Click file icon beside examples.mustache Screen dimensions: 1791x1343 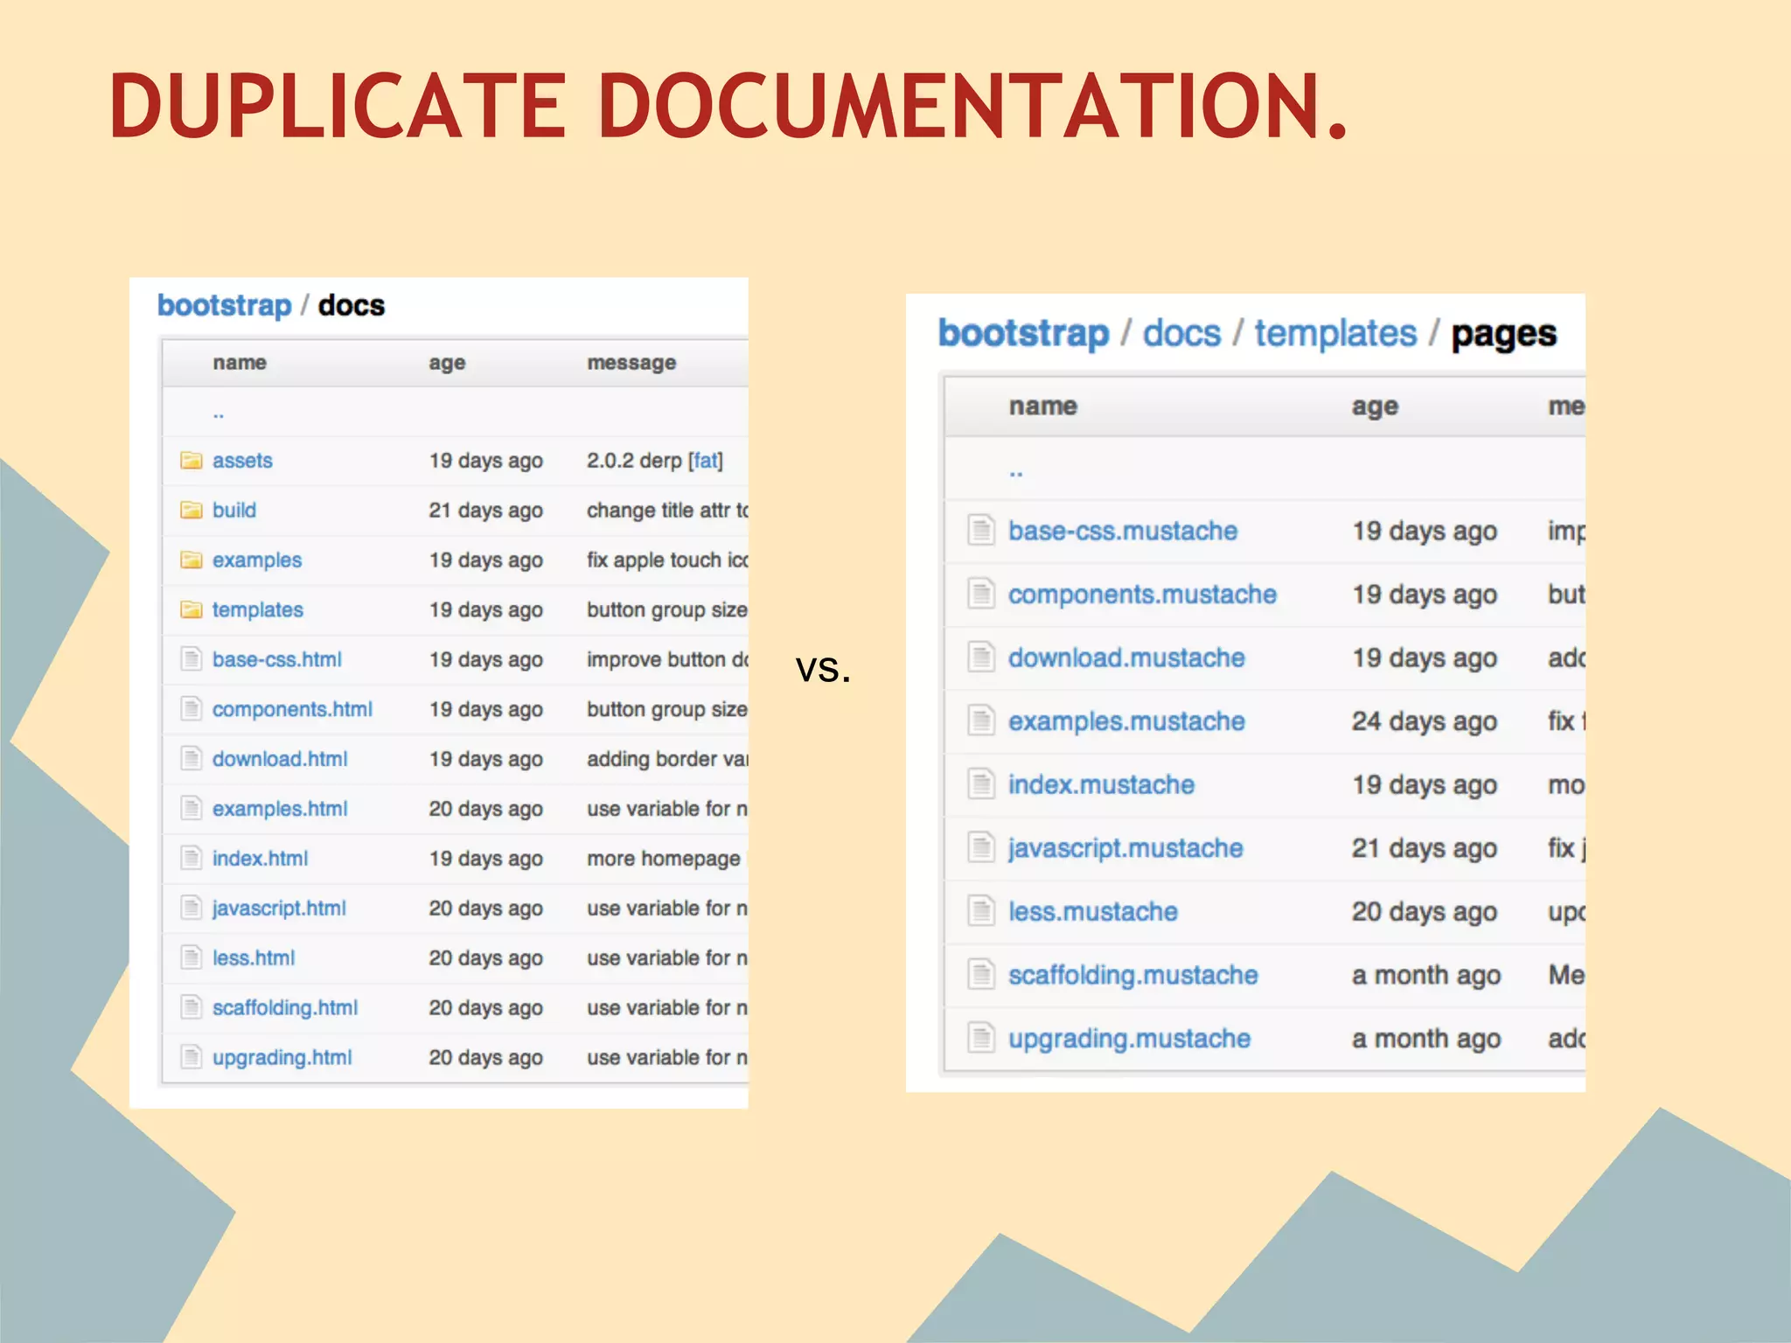pos(981,720)
